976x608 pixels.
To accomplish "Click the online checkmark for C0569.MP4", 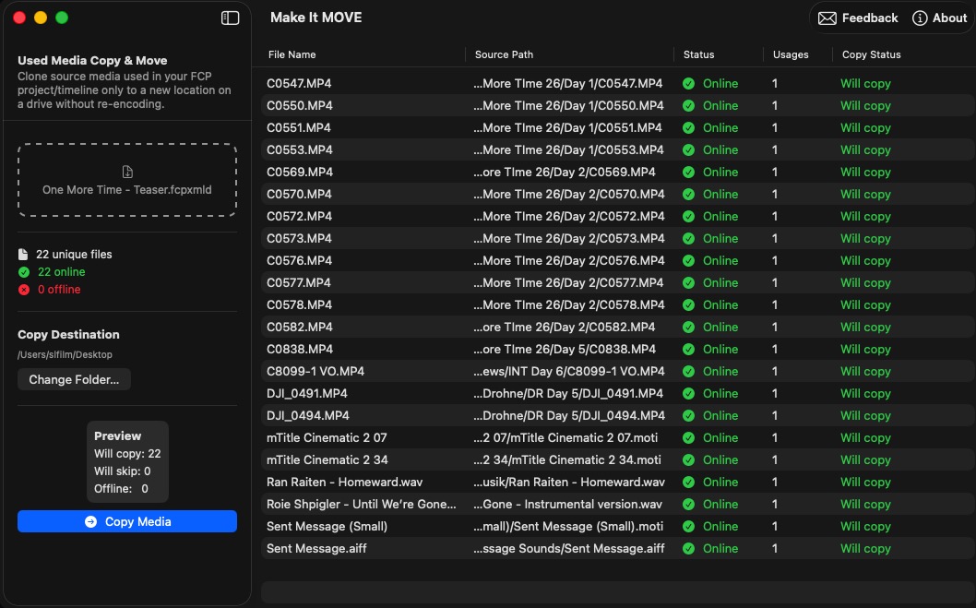I will (688, 172).
